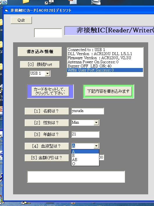
Task: Click the [5] 金額(円)は？ label button
Action: [46, 158]
